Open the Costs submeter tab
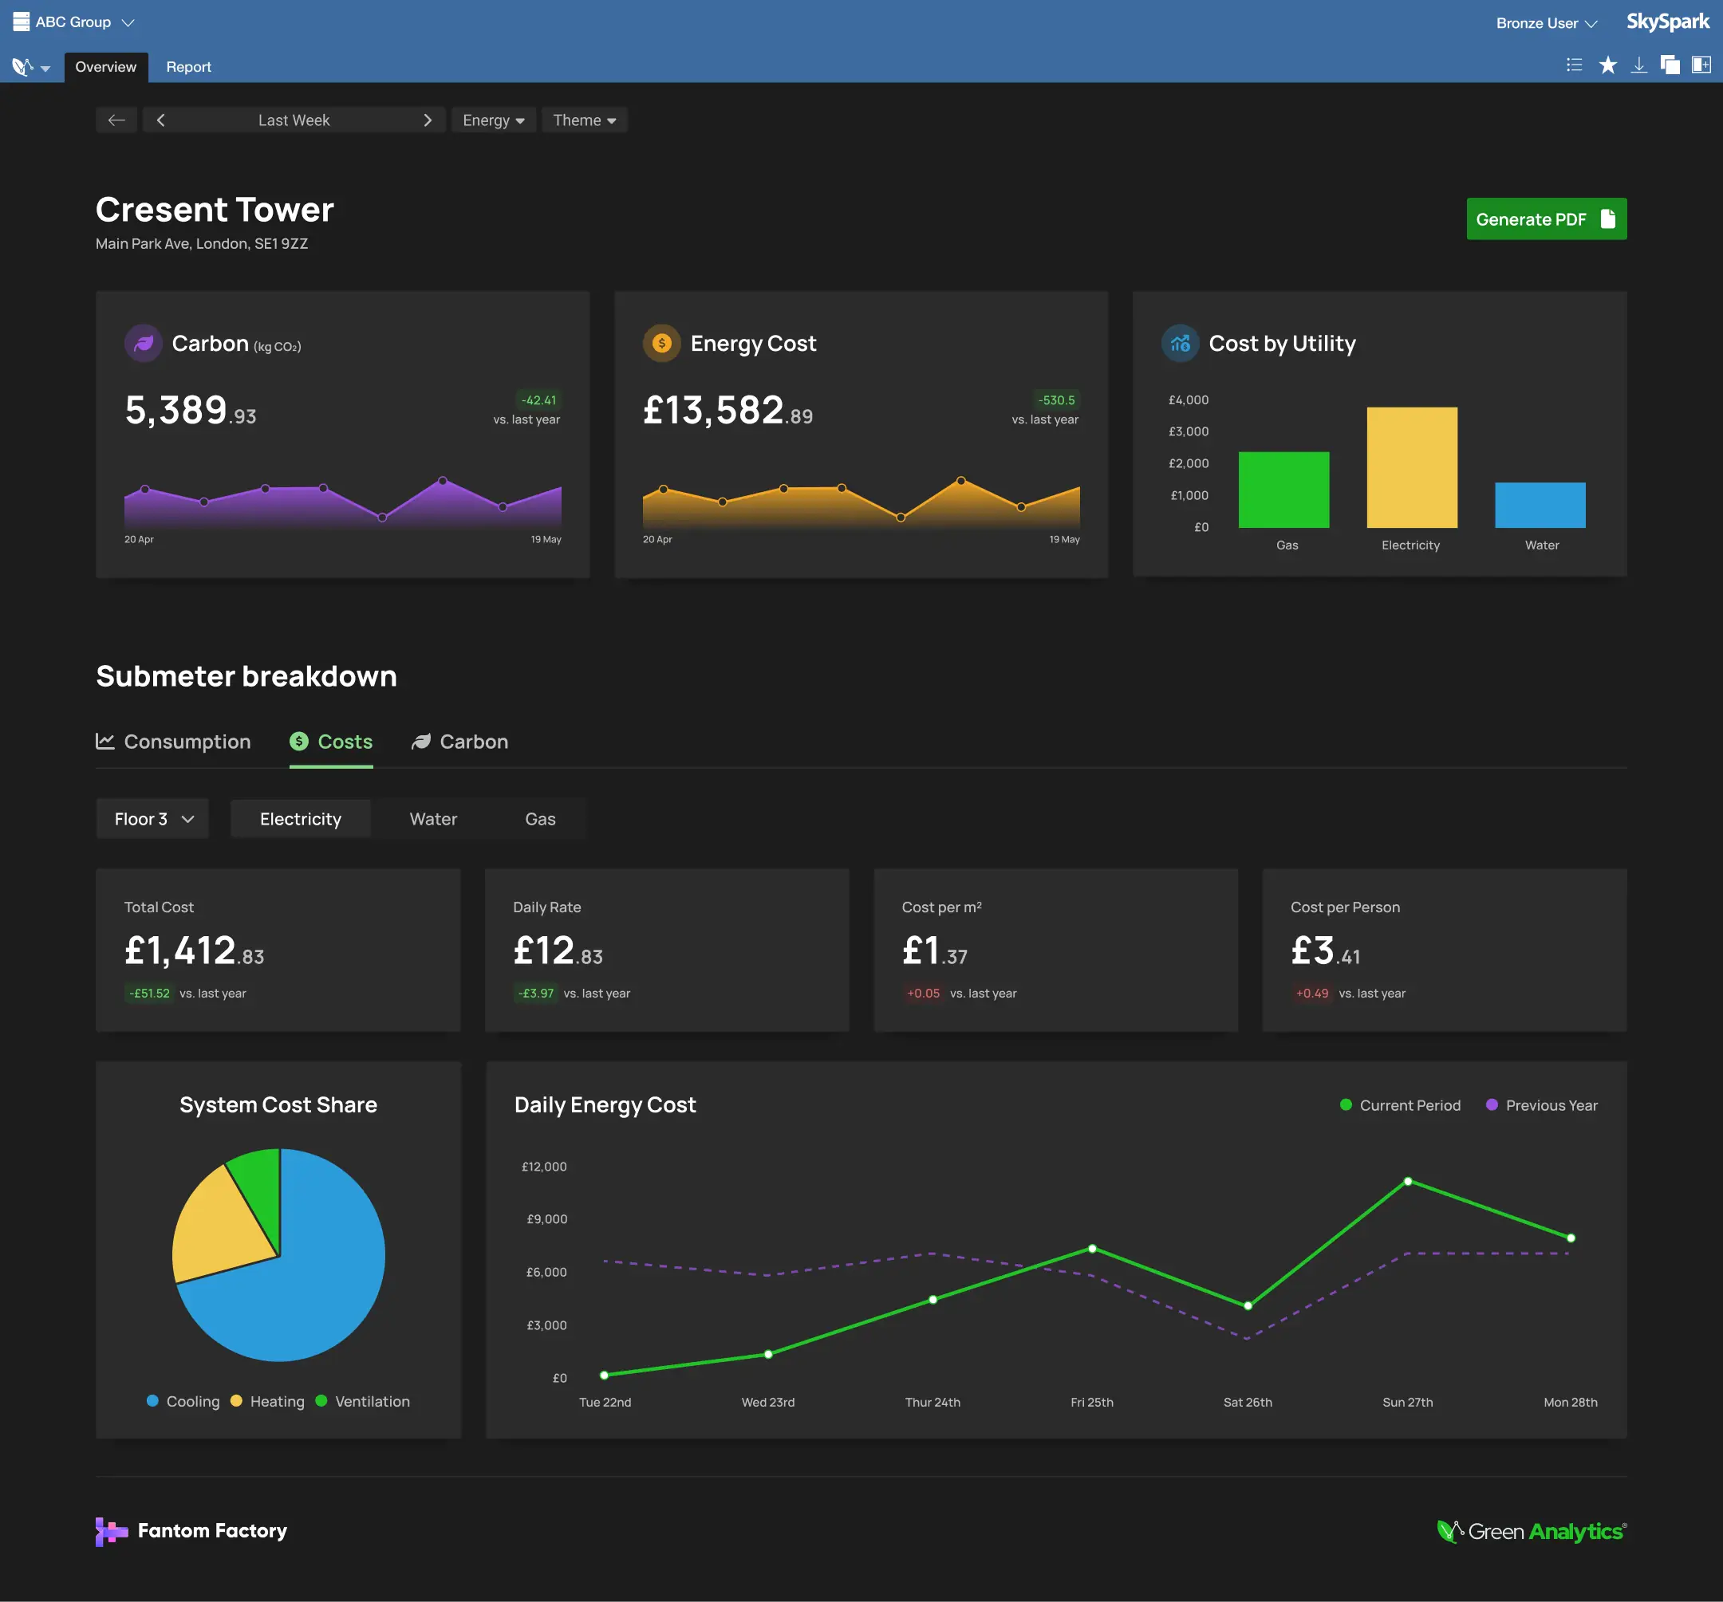 click(331, 741)
